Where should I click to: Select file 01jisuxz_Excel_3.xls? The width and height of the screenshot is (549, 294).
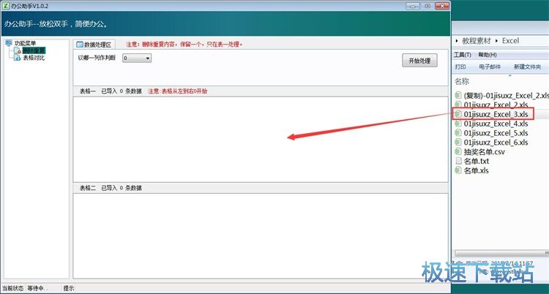coord(496,114)
